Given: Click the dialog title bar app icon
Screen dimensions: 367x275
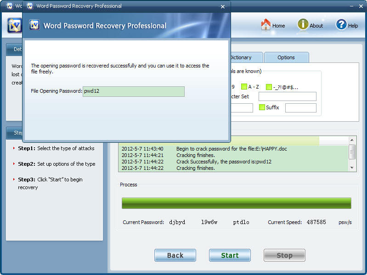Looking at the screenshot, I should tap(30, 6).
